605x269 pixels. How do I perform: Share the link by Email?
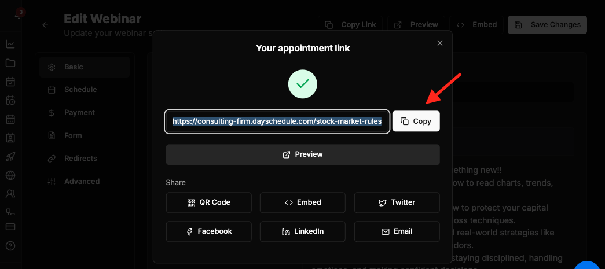[397, 231]
